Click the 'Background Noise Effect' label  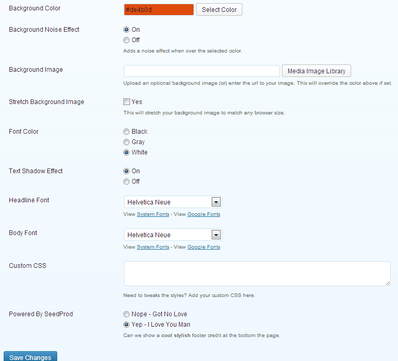click(x=44, y=30)
